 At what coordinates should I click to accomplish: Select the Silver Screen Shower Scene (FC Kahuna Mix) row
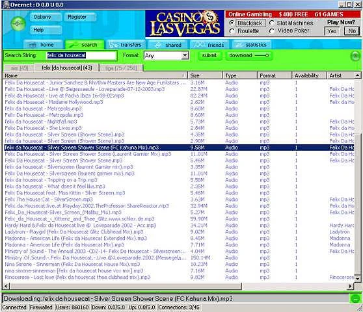pyautogui.click(x=179, y=148)
